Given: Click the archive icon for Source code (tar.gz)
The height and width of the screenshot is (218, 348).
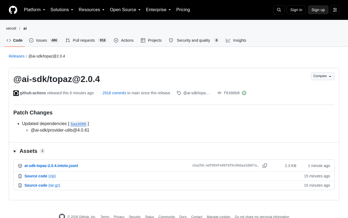Looking at the screenshot, I should tap(20, 186).
